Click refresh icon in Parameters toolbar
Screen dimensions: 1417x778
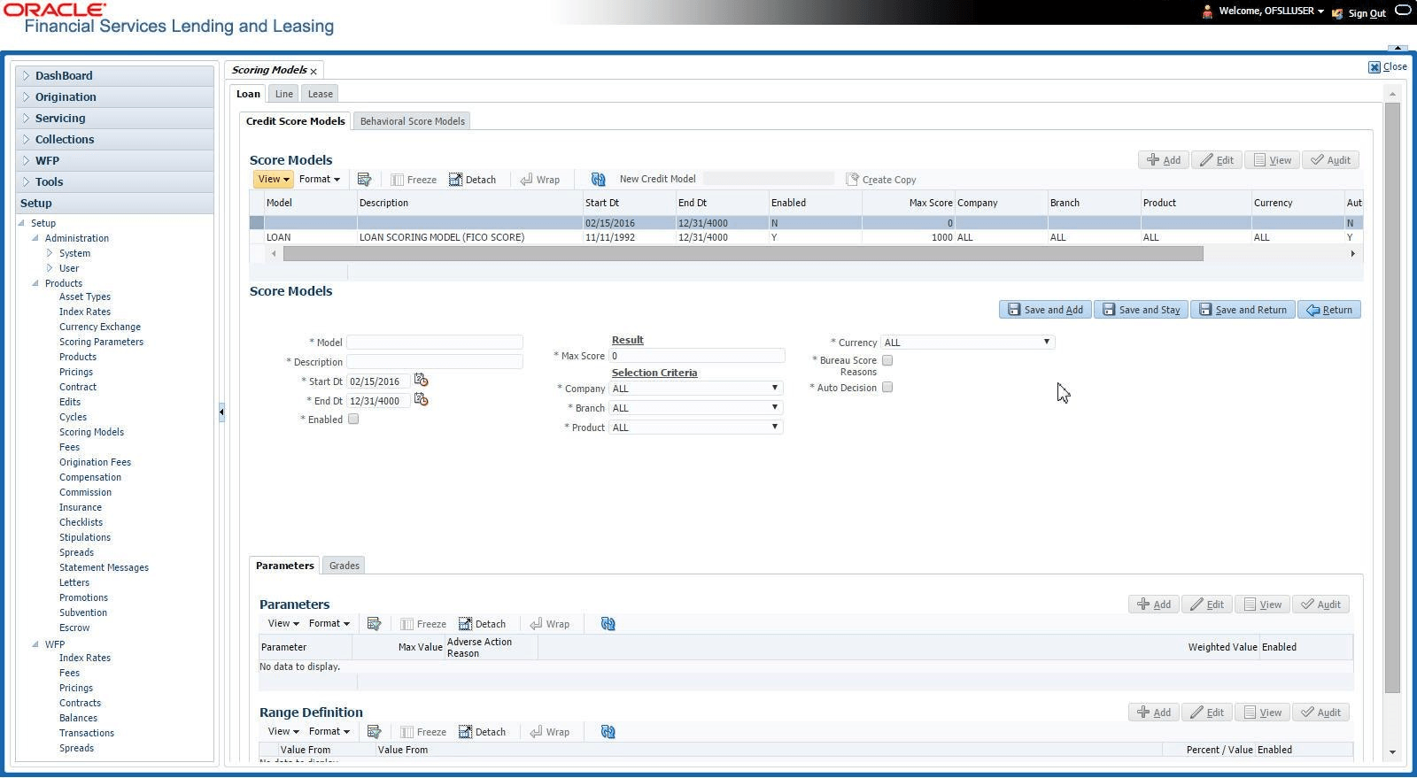(608, 624)
